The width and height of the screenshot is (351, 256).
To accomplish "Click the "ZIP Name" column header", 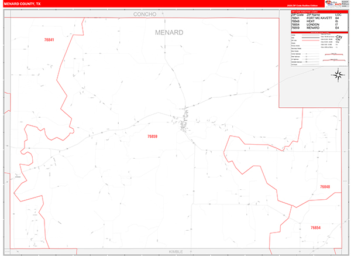I will [314, 15].
